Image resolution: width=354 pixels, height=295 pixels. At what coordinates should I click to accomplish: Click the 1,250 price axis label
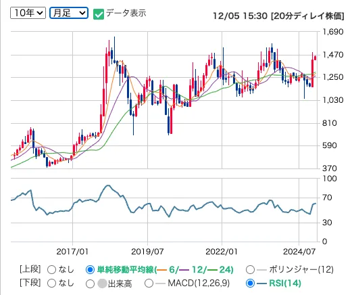[x=333, y=77]
